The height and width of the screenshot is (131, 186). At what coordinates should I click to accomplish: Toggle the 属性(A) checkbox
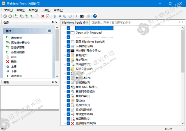[x=69, y=101]
